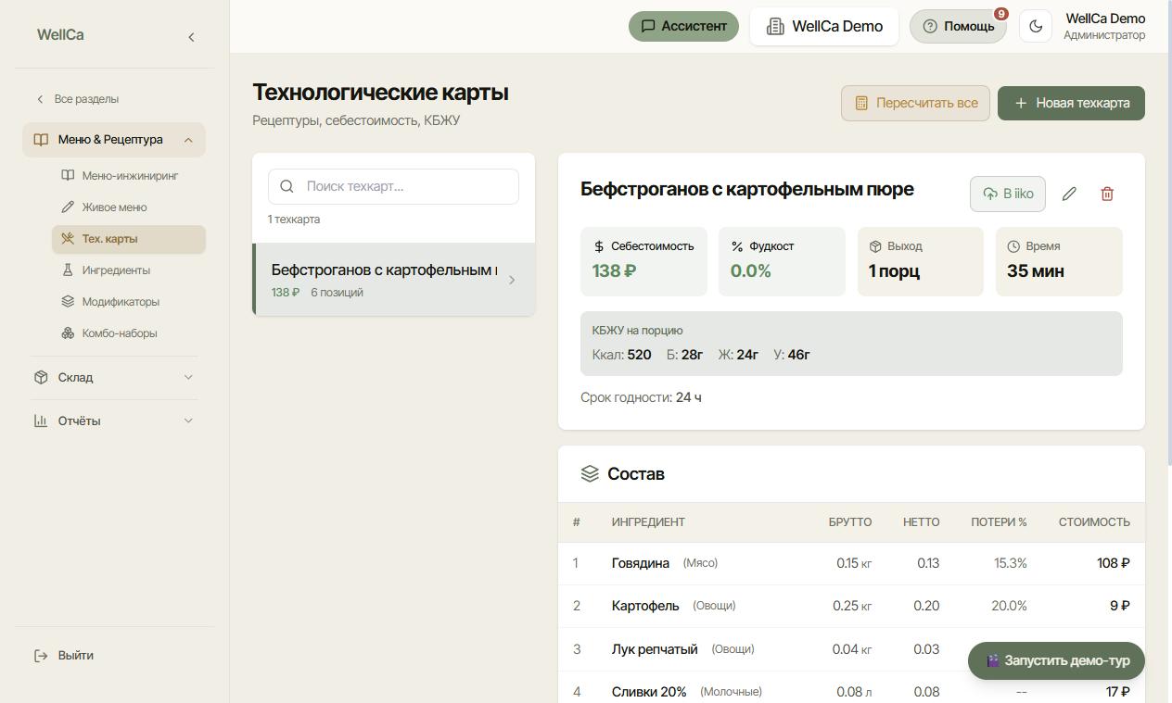This screenshot has width=1172, height=703.
Task: Select the Бефстроганов техкарта in the list
Action: [x=394, y=280]
